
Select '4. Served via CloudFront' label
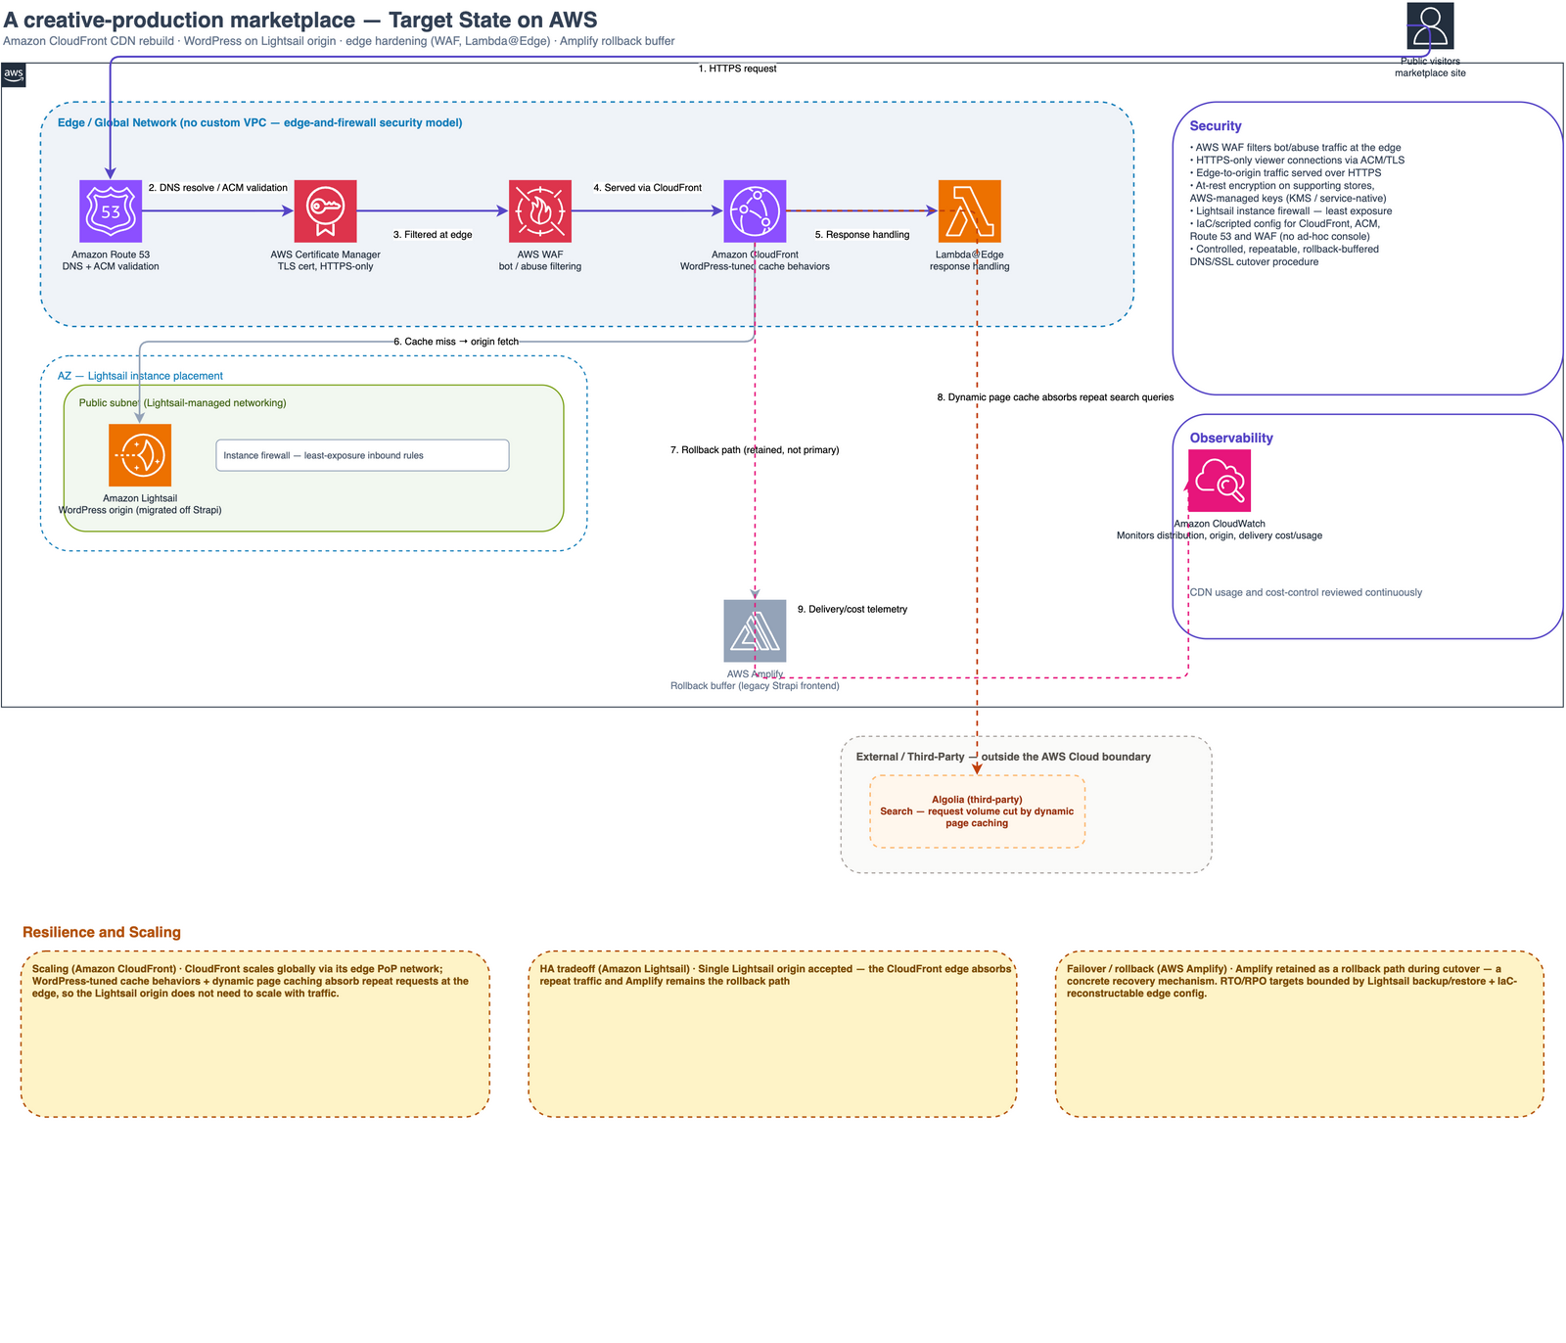pyautogui.click(x=647, y=188)
